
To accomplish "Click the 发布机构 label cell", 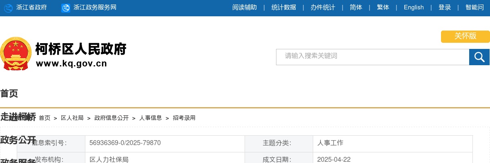I will click(51, 158).
